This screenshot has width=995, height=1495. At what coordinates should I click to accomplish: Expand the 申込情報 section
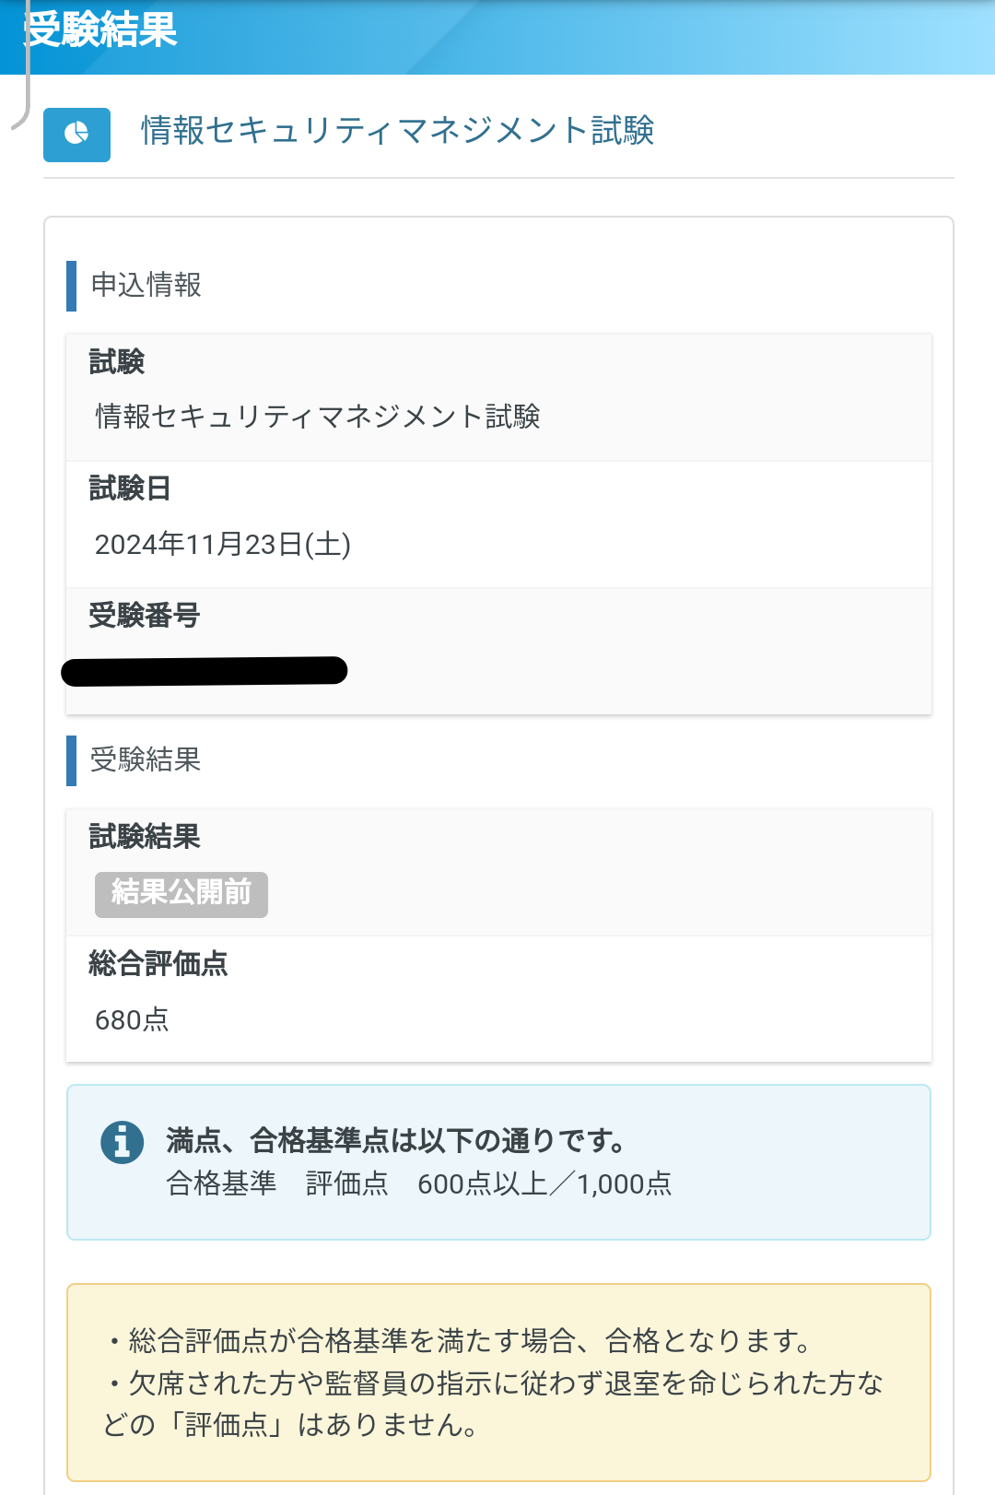click(147, 286)
